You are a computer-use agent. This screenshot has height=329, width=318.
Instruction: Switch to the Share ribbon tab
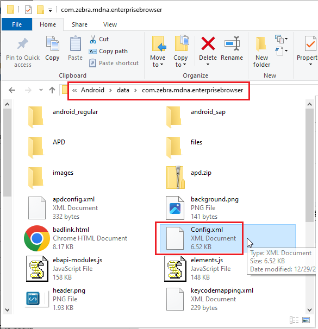click(x=79, y=24)
